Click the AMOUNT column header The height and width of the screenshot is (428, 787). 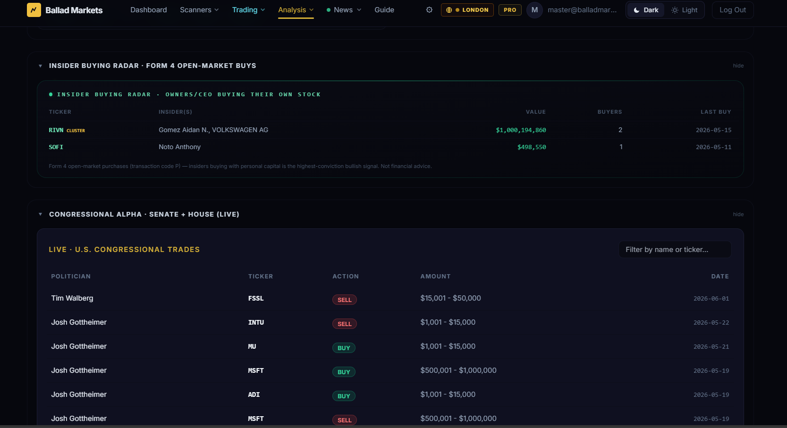[436, 277]
